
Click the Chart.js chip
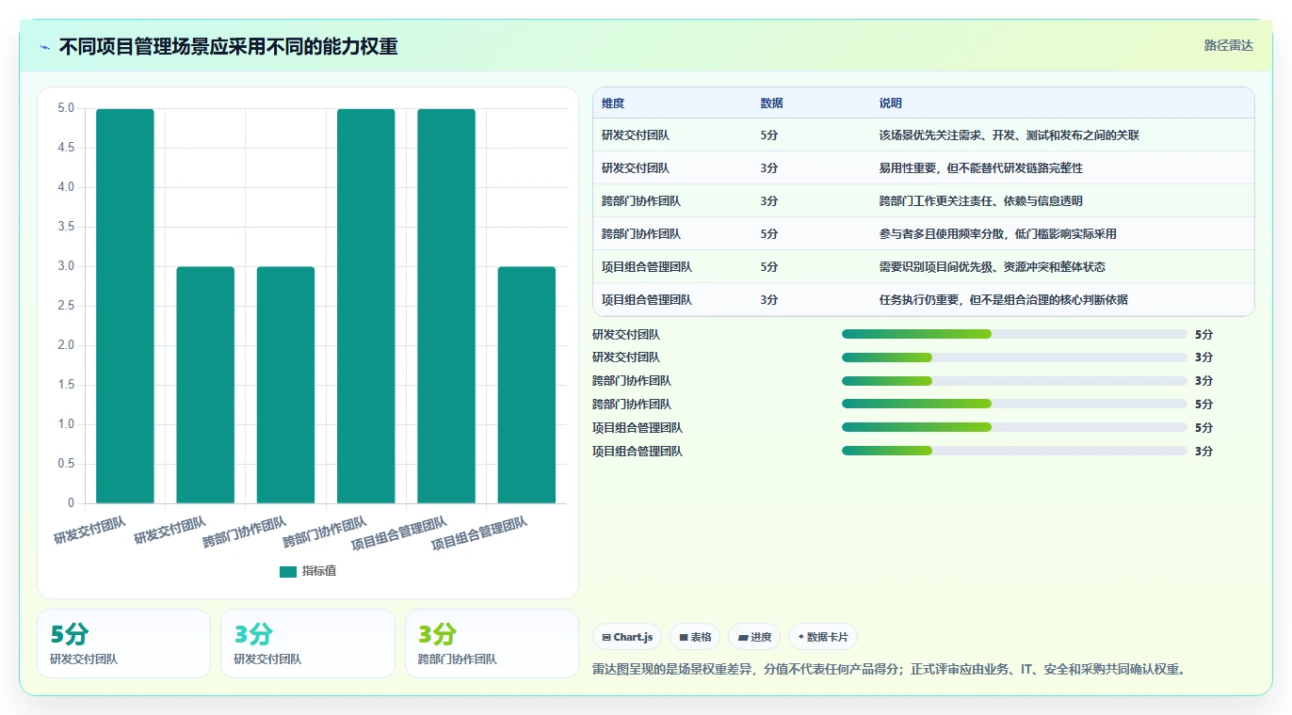pos(627,637)
